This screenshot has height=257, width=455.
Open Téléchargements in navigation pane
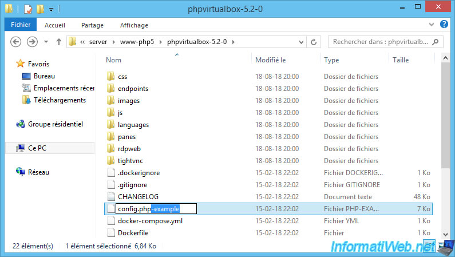coord(60,100)
